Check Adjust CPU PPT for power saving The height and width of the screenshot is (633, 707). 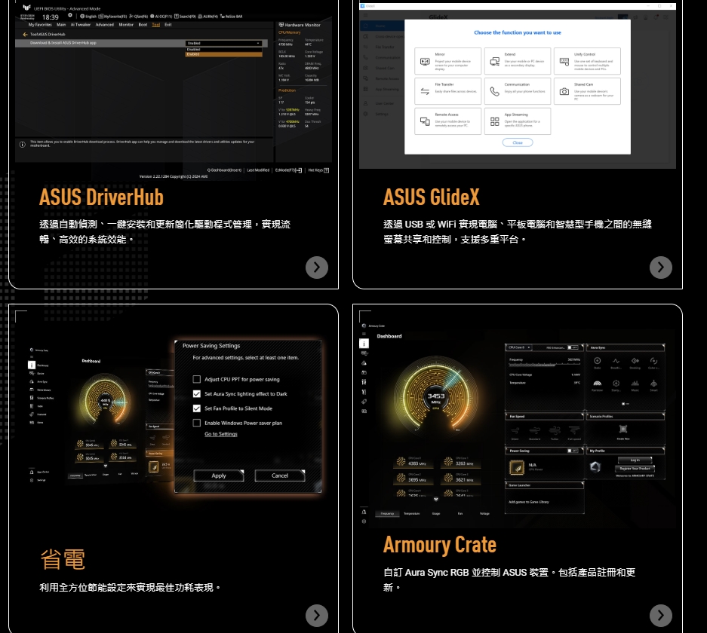(x=197, y=379)
